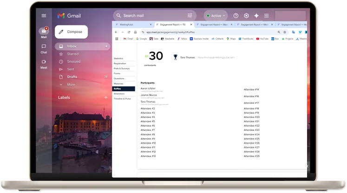
Task: Open the Gemini sparkle icon
Action: pyautogui.click(x=256, y=16)
